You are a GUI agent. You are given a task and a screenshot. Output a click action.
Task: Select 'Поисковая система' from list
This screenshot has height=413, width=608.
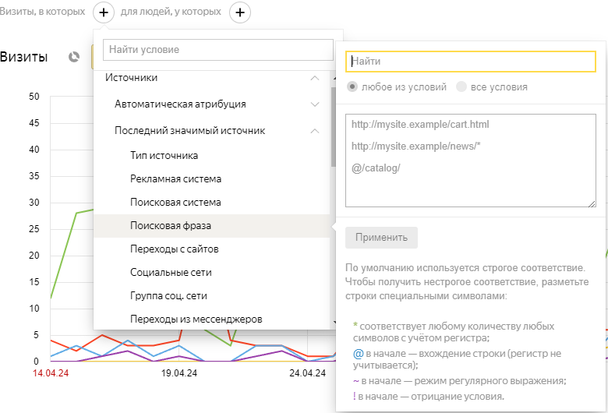[175, 203]
